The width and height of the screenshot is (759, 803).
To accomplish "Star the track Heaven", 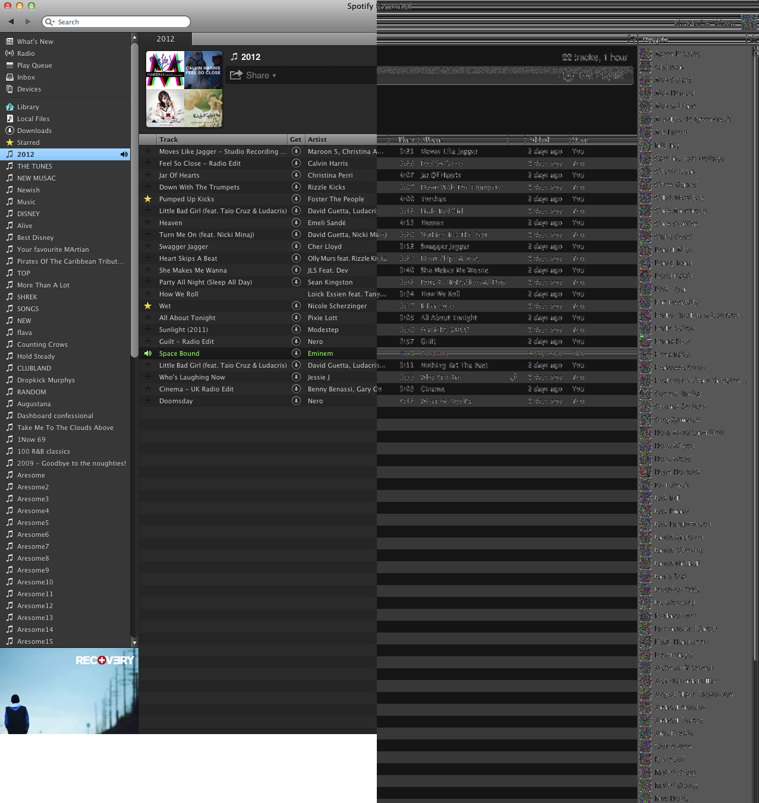I will pos(148,223).
